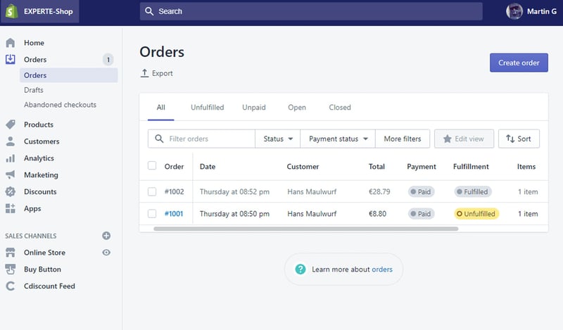Click the Cdiscount Feed C icon
Viewport: 563px width, 330px height.
[x=11, y=286]
